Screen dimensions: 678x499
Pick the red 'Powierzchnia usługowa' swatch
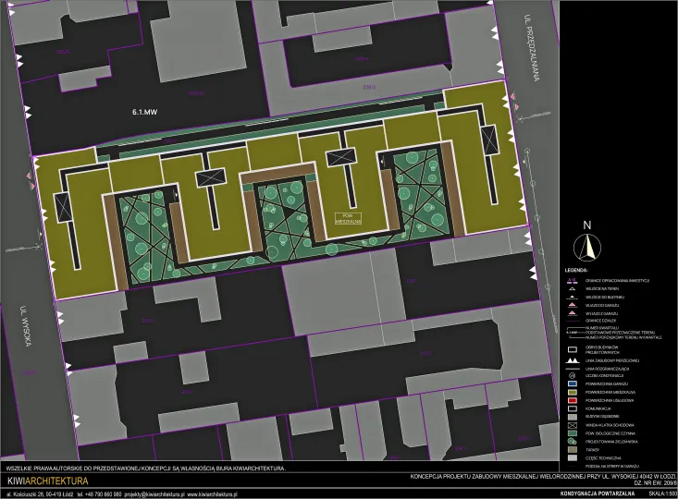573,399
